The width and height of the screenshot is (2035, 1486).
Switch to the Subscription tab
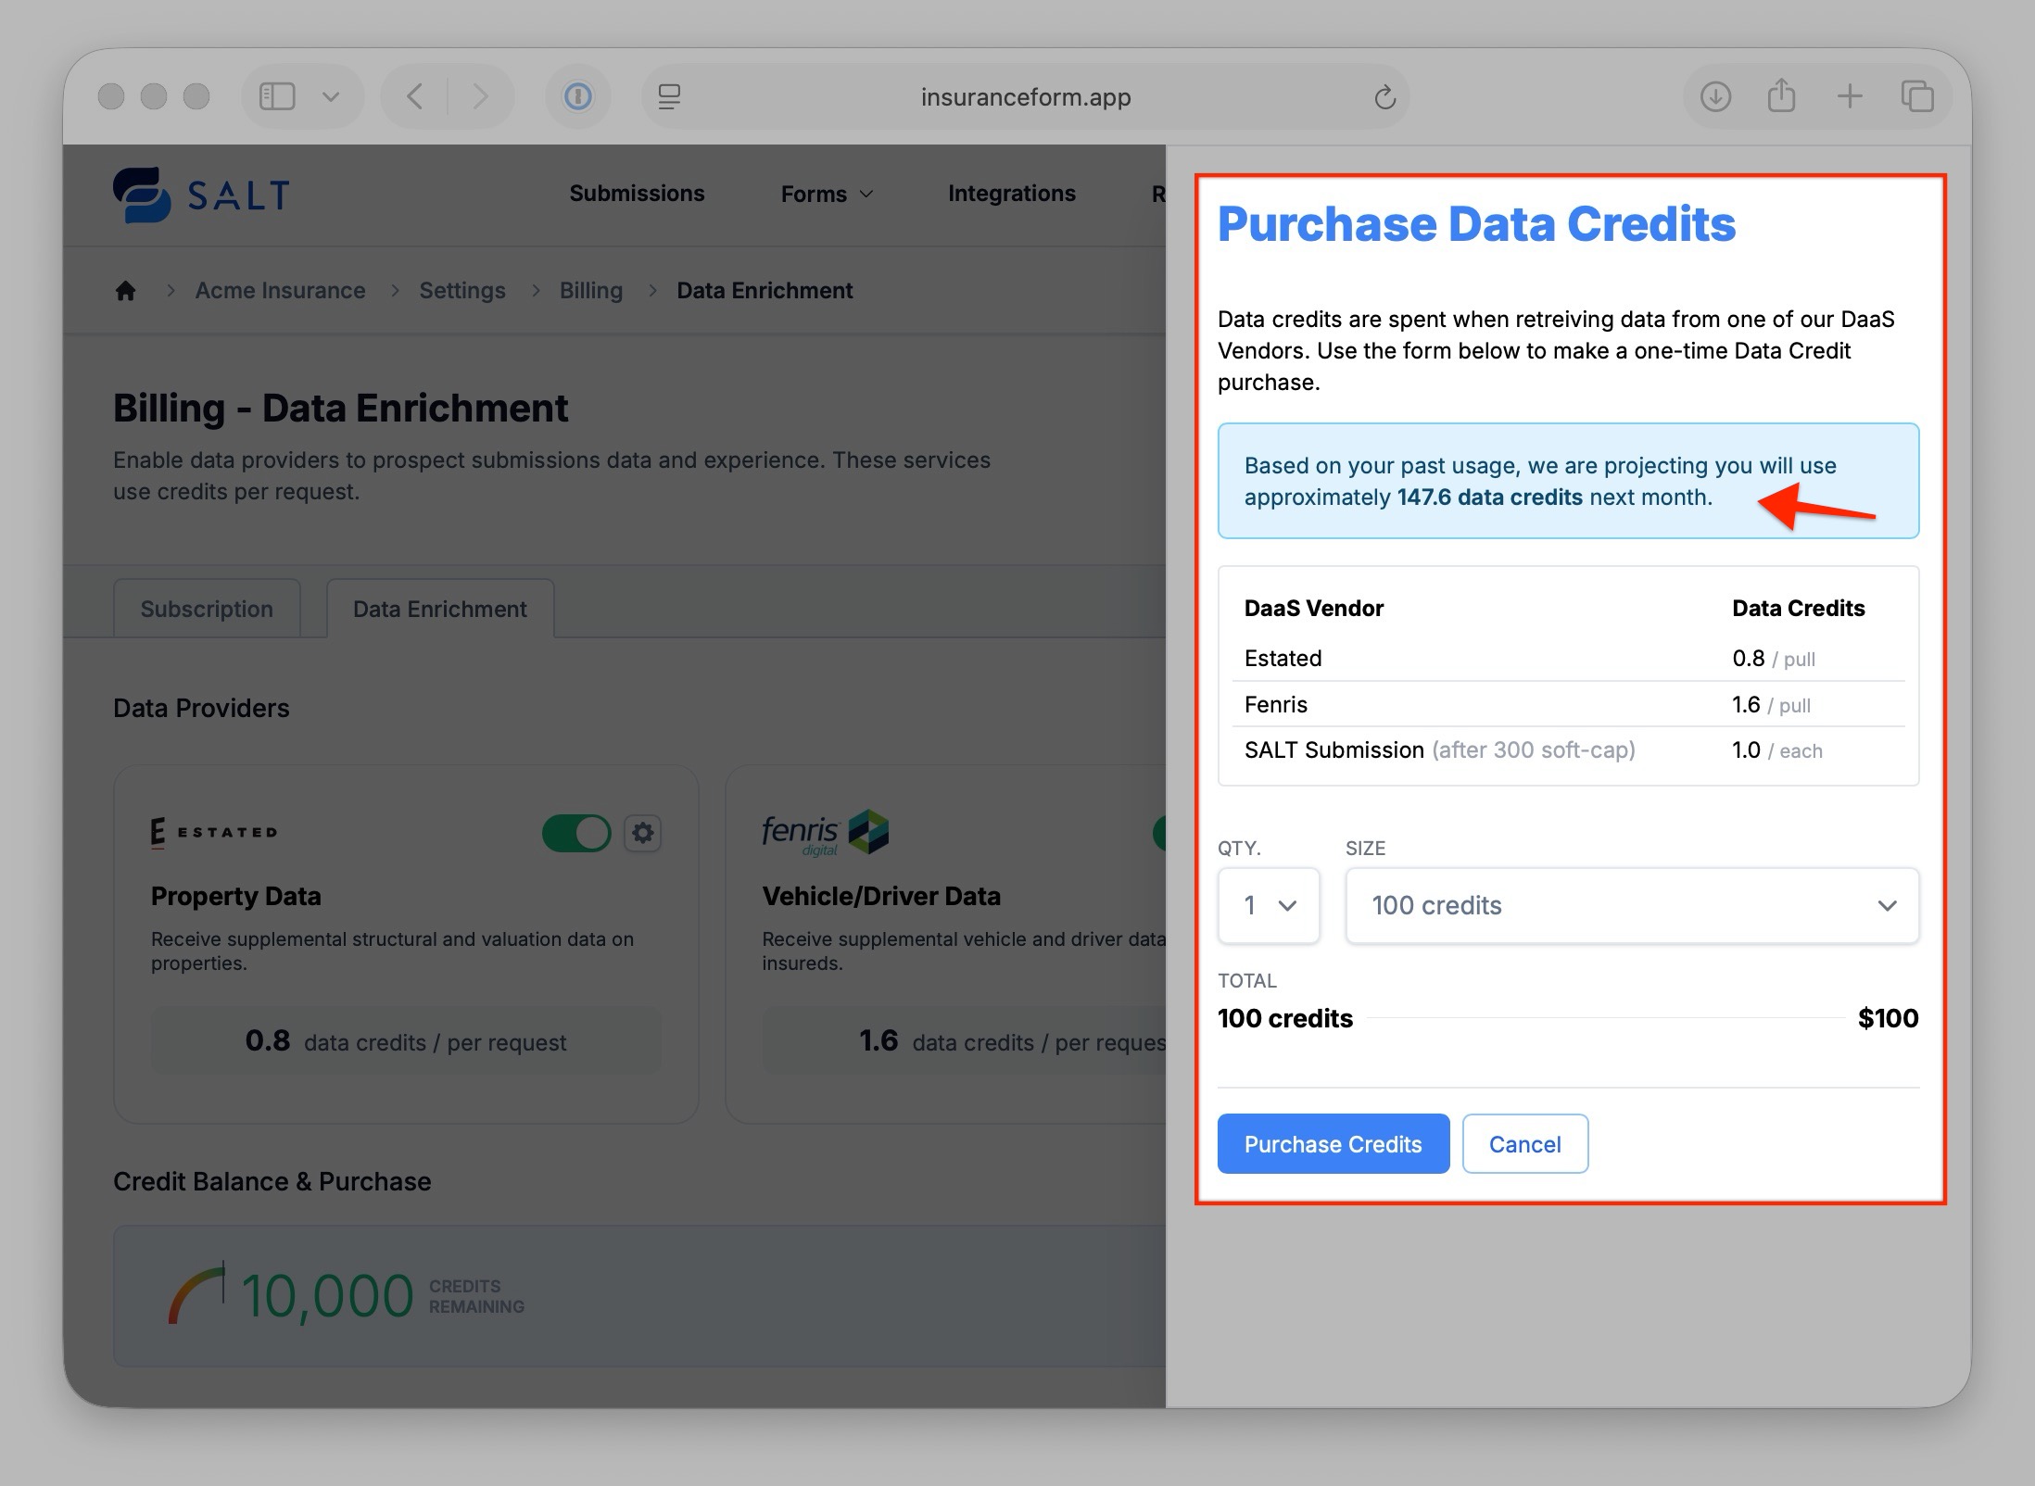tap(207, 609)
